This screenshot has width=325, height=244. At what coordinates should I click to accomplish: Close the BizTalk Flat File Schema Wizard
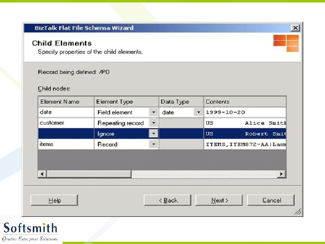click(295, 28)
